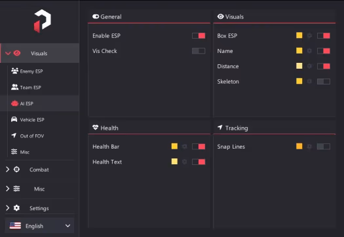Toggle the Health Bar switch
Viewport: 344px width, 237px height.
click(199, 147)
